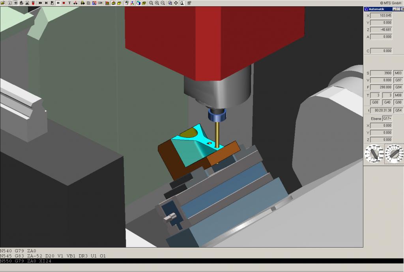Click the left override dial with the TEST mark
The width and height of the screenshot is (404, 272).
click(x=374, y=154)
